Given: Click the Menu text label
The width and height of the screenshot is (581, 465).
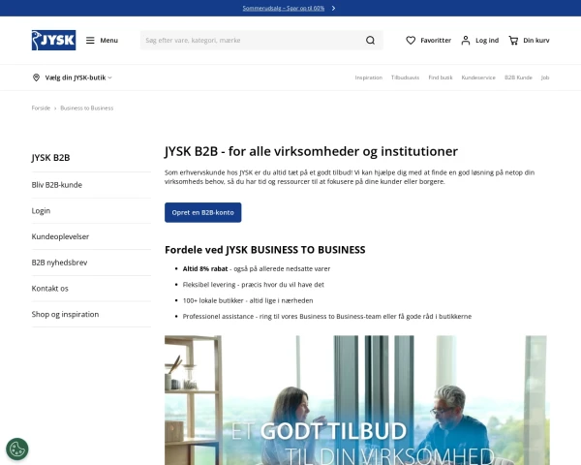Looking at the screenshot, I should coord(108,40).
